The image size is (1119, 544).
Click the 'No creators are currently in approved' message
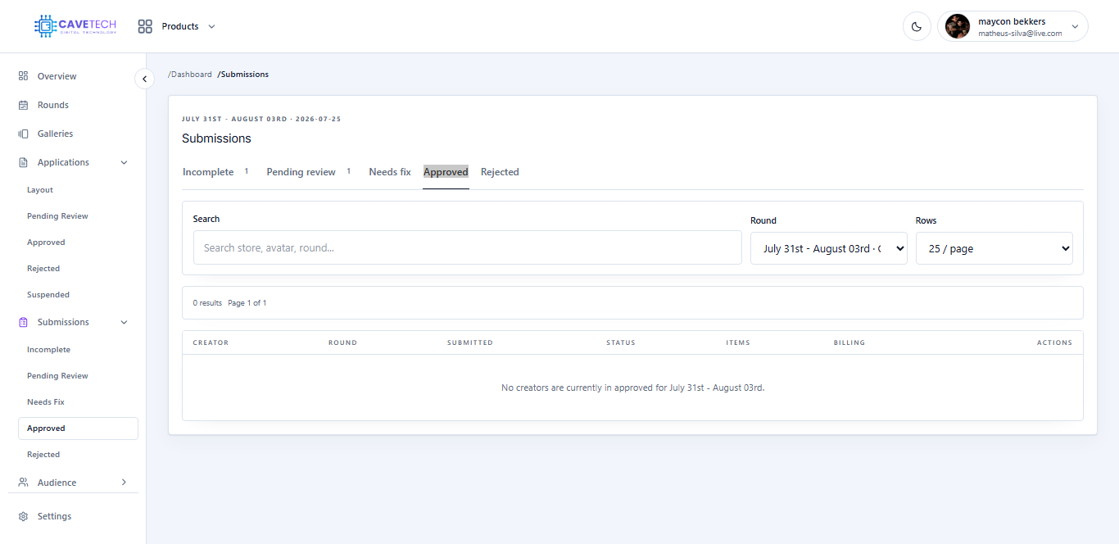point(632,388)
